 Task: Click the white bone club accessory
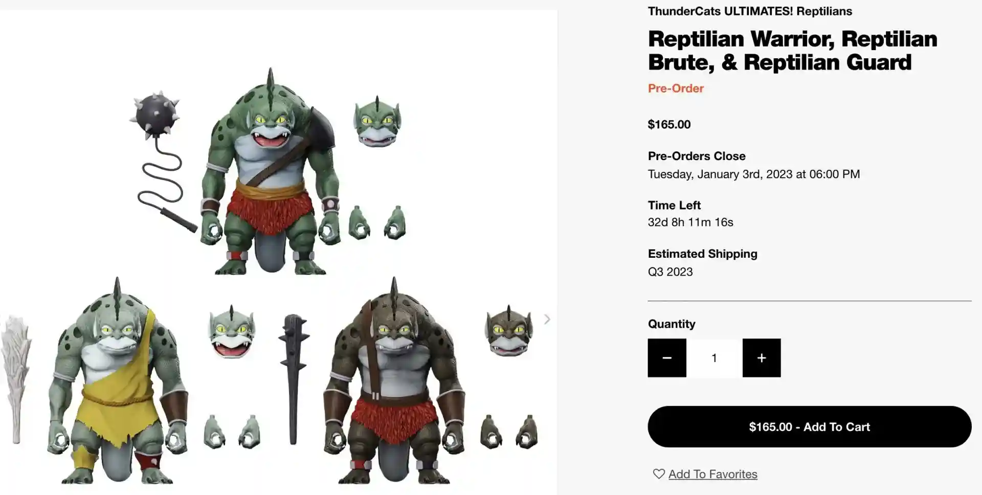coord(16,379)
